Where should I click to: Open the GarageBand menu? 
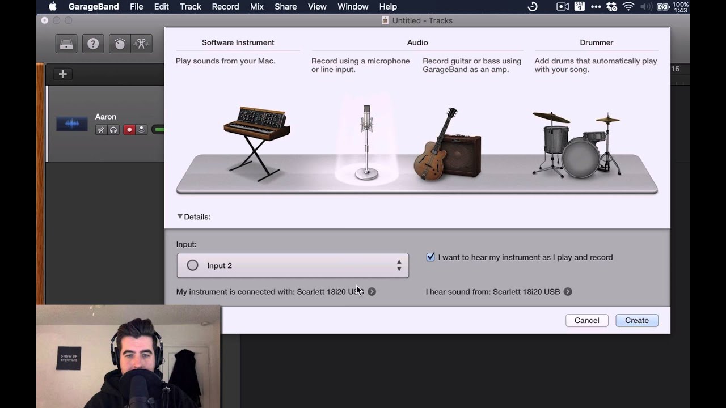[94, 7]
